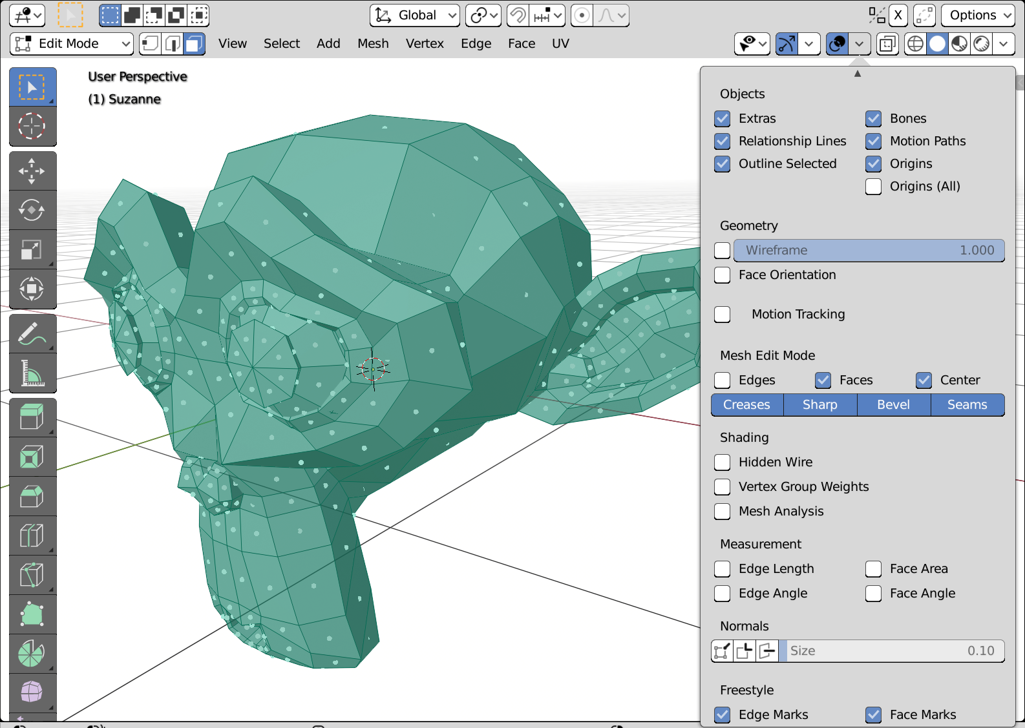Uncheck the Extras checkbox
The width and height of the screenshot is (1025, 728).
(x=723, y=118)
